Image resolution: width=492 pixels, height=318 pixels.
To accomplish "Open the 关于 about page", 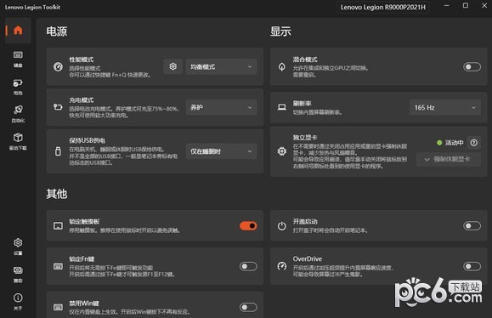I will pyautogui.click(x=18, y=301).
